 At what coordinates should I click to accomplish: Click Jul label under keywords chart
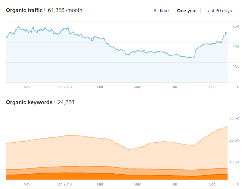coord(174,184)
